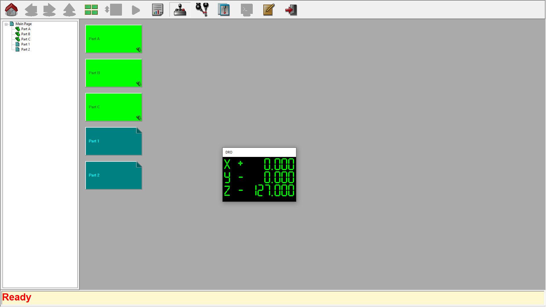
Task: Click the DRO window title bar
Action: 259,152
